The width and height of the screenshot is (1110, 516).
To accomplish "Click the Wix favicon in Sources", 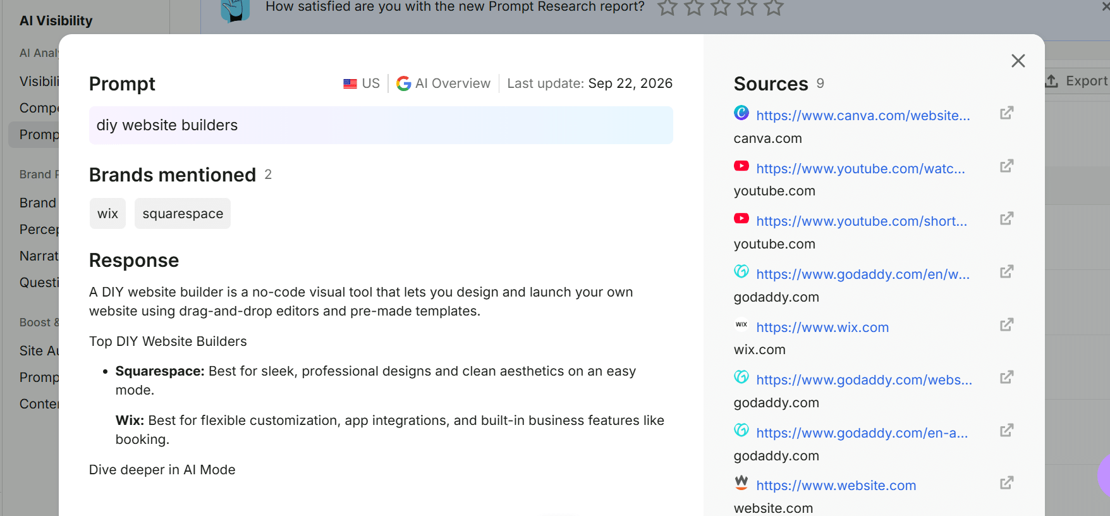I will 741,324.
